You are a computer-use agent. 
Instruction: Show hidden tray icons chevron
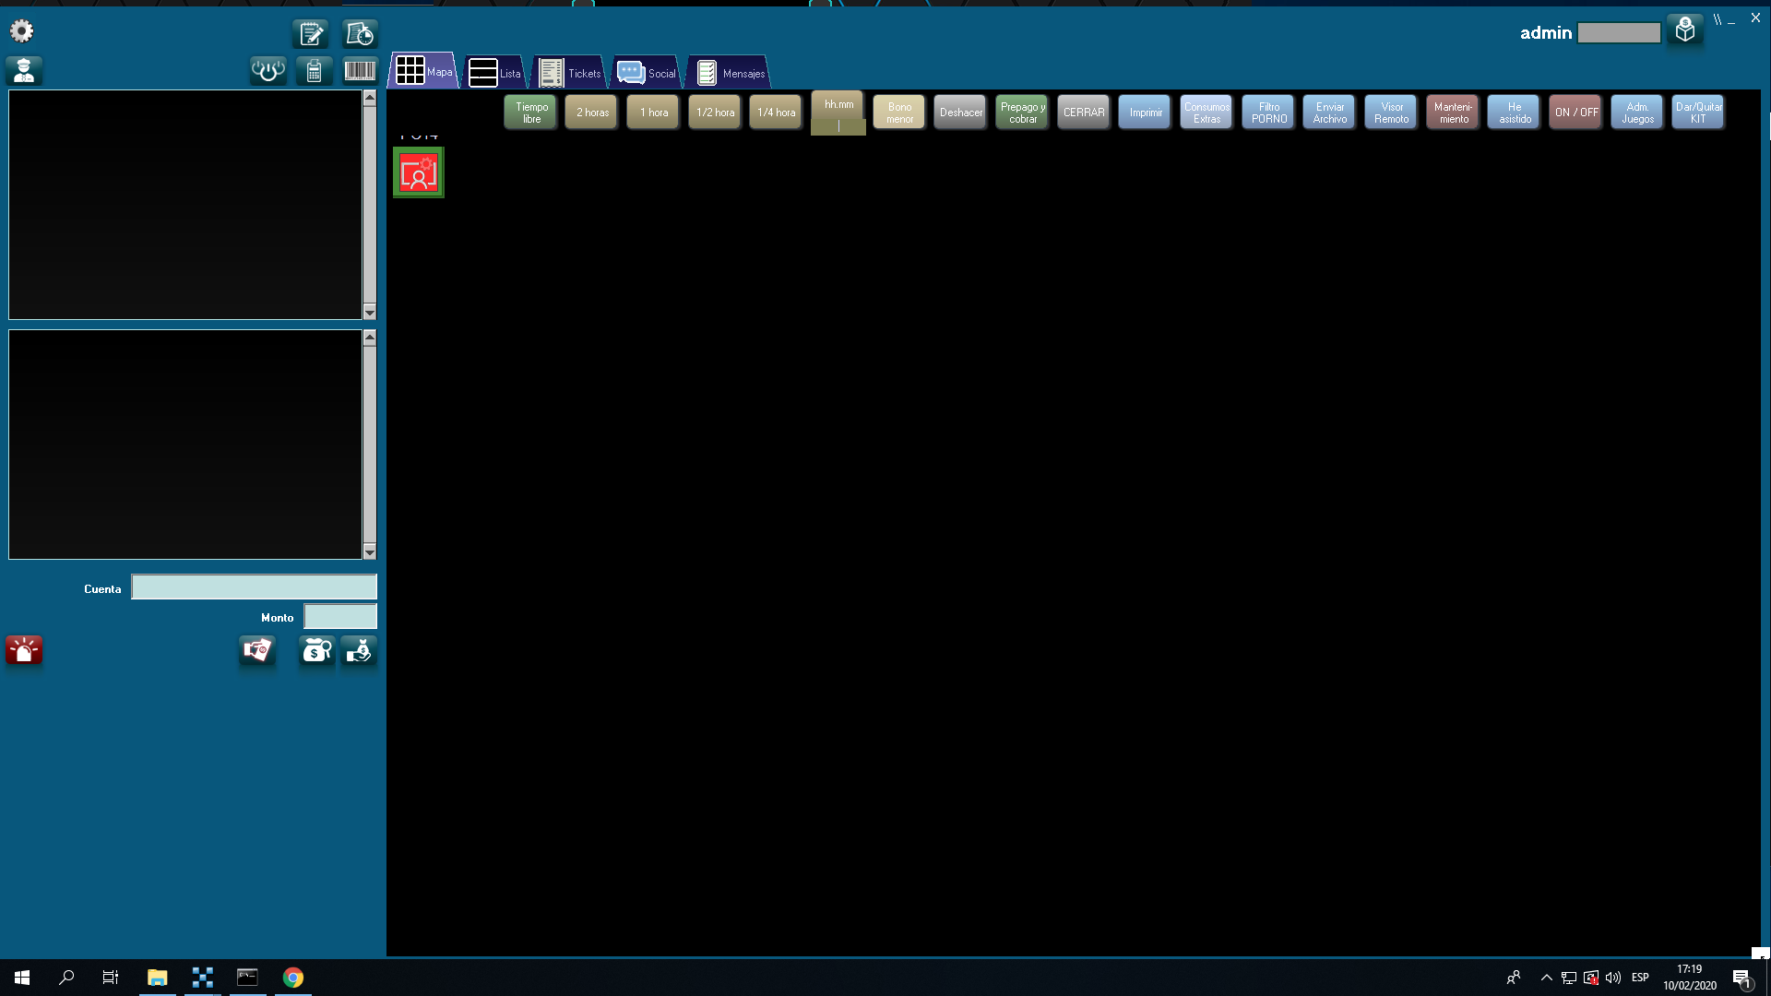point(1547,978)
